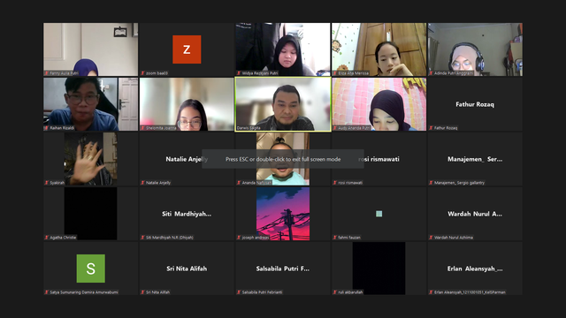Click the 'Darwis Sagita' name label
Image resolution: width=566 pixels, height=318 pixels.
[249, 128]
